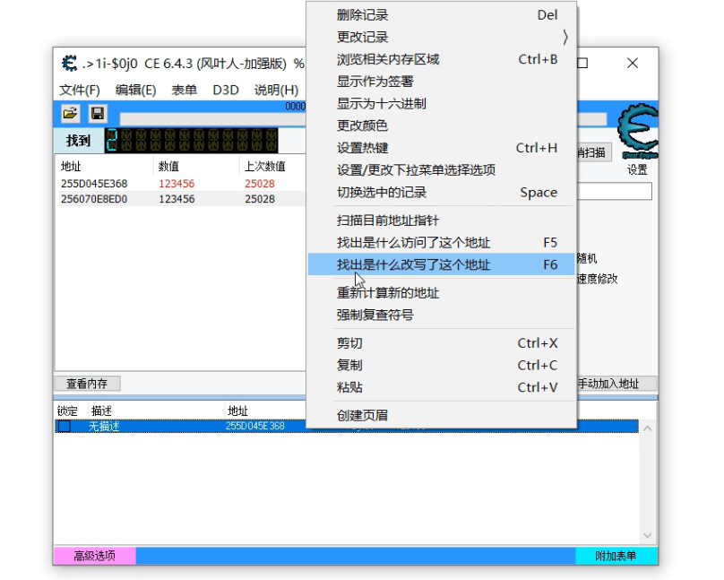The image size is (724, 580).
Task: Select address row 255D045E368 in results
Action: click(x=181, y=184)
